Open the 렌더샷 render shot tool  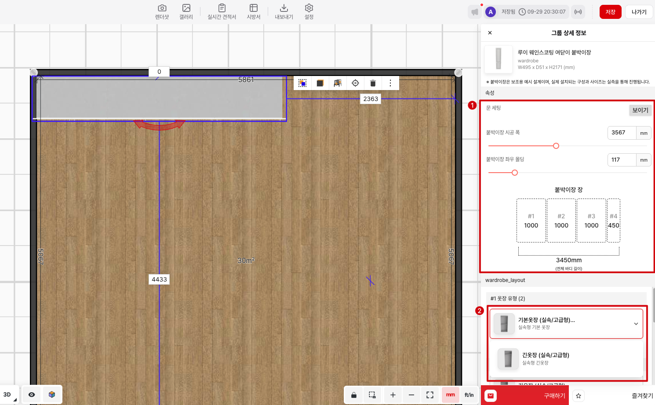(x=162, y=11)
